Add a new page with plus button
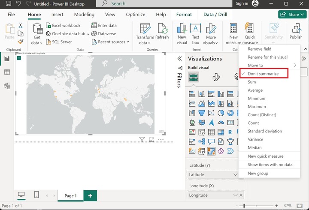The height and width of the screenshot is (210, 309). tap(90, 195)
